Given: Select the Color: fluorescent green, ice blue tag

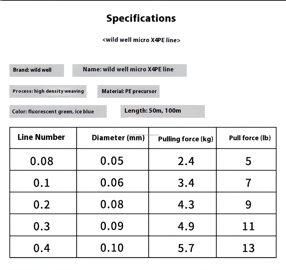Looking at the screenshot, I should click(x=58, y=112).
